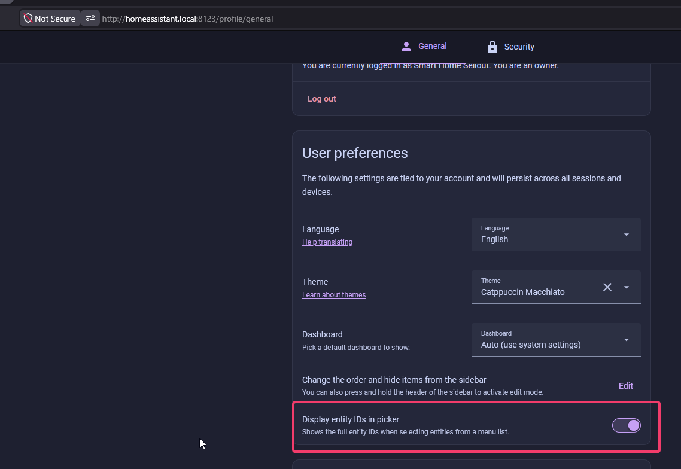Click the Display entity IDs in picker label
Viewport: 681px width, 469px height.
(x=351, y=419)
